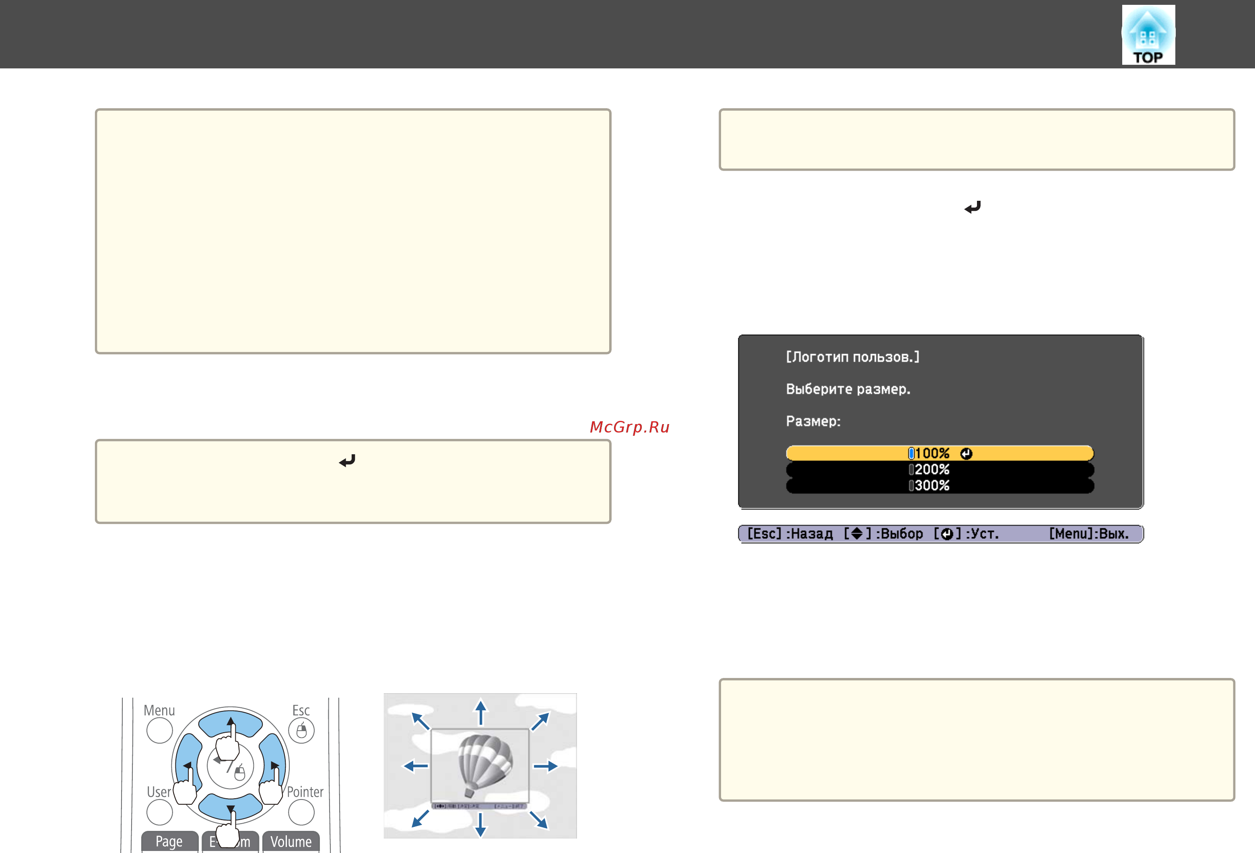The image size is (1255, 853).
Task: Click the round Menu button on remote
Action: point(159,731)
